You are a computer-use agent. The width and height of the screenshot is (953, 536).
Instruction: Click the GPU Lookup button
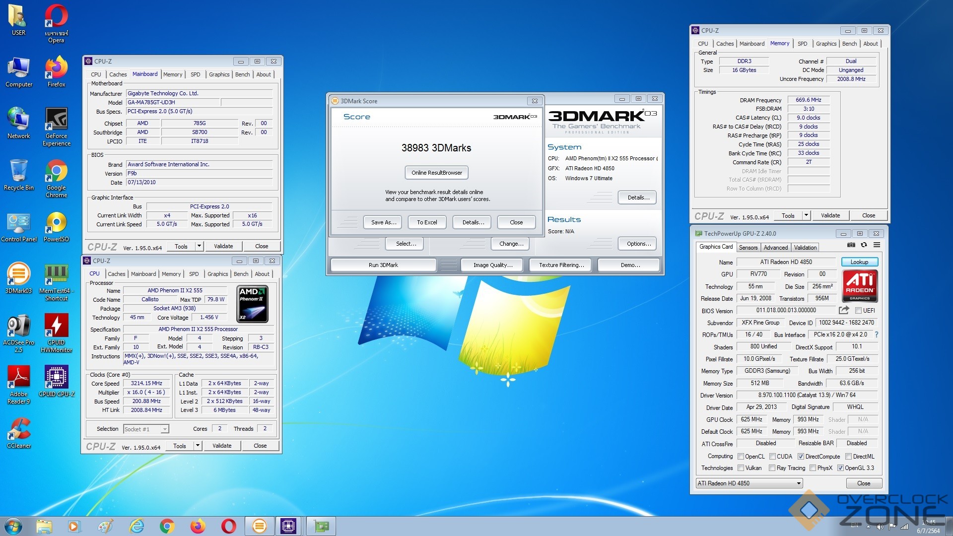[859, 262]
